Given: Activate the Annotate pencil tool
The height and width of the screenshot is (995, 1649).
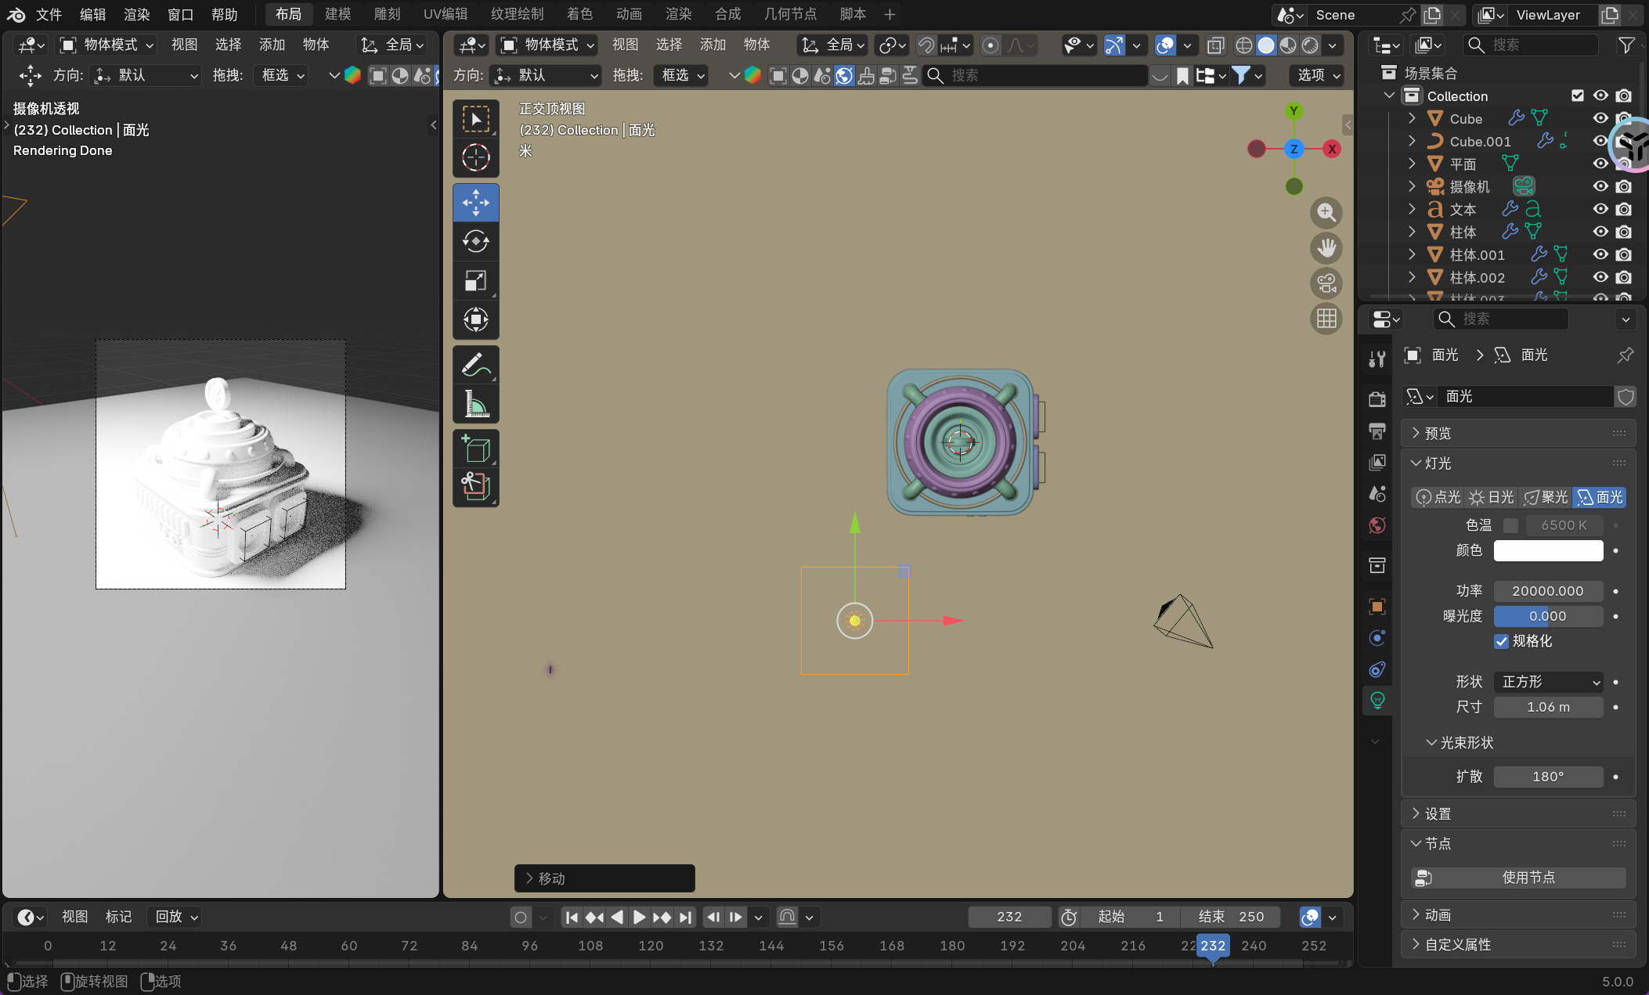Looking at the screenshot, I should tap(475, 365).
